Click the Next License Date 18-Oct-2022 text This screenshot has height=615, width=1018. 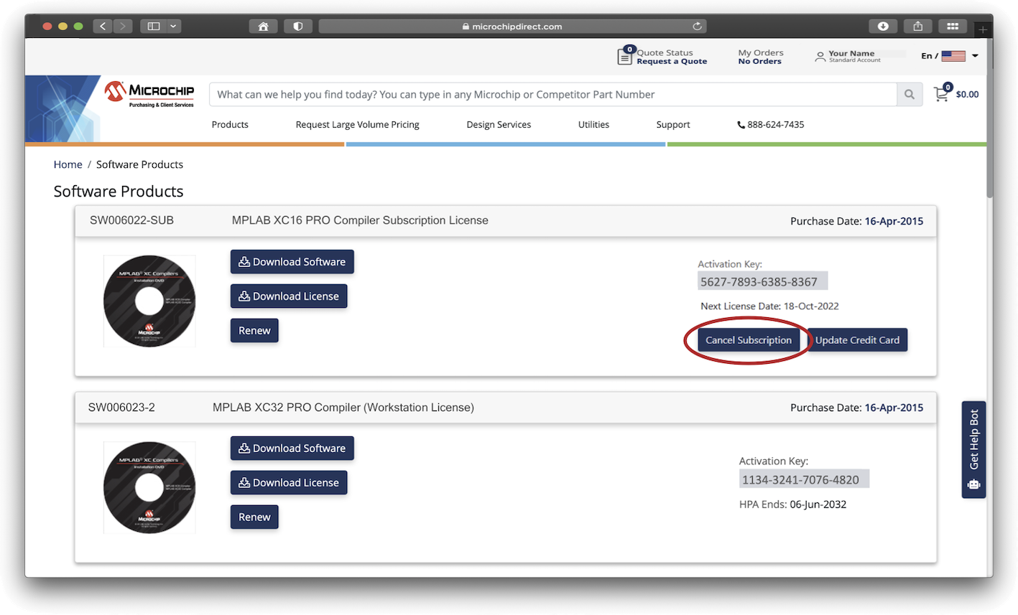(769, 306)
